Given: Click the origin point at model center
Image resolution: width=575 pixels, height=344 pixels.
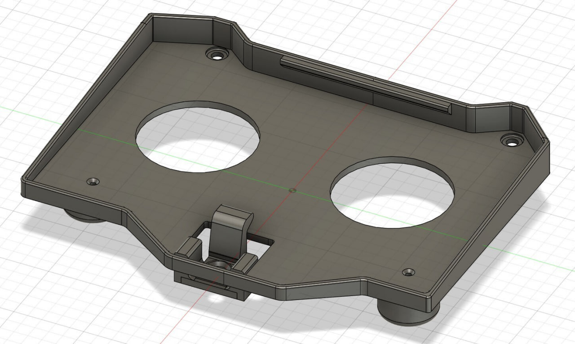Looking at the screenshot, I should [x=292, y=190].
